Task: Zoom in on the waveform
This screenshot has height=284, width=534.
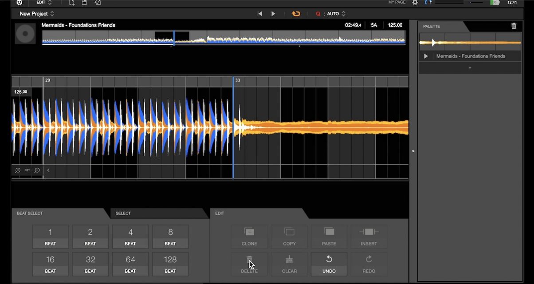Action: [x=18, y=170]
